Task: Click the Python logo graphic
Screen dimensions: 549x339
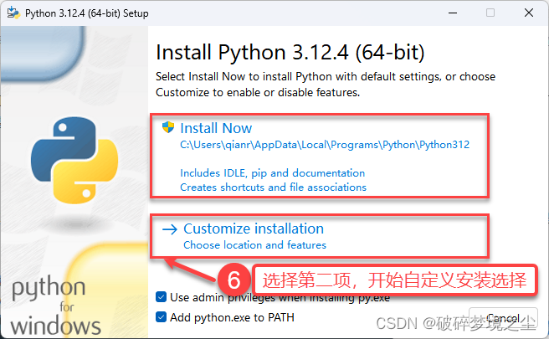Action: 74,160
